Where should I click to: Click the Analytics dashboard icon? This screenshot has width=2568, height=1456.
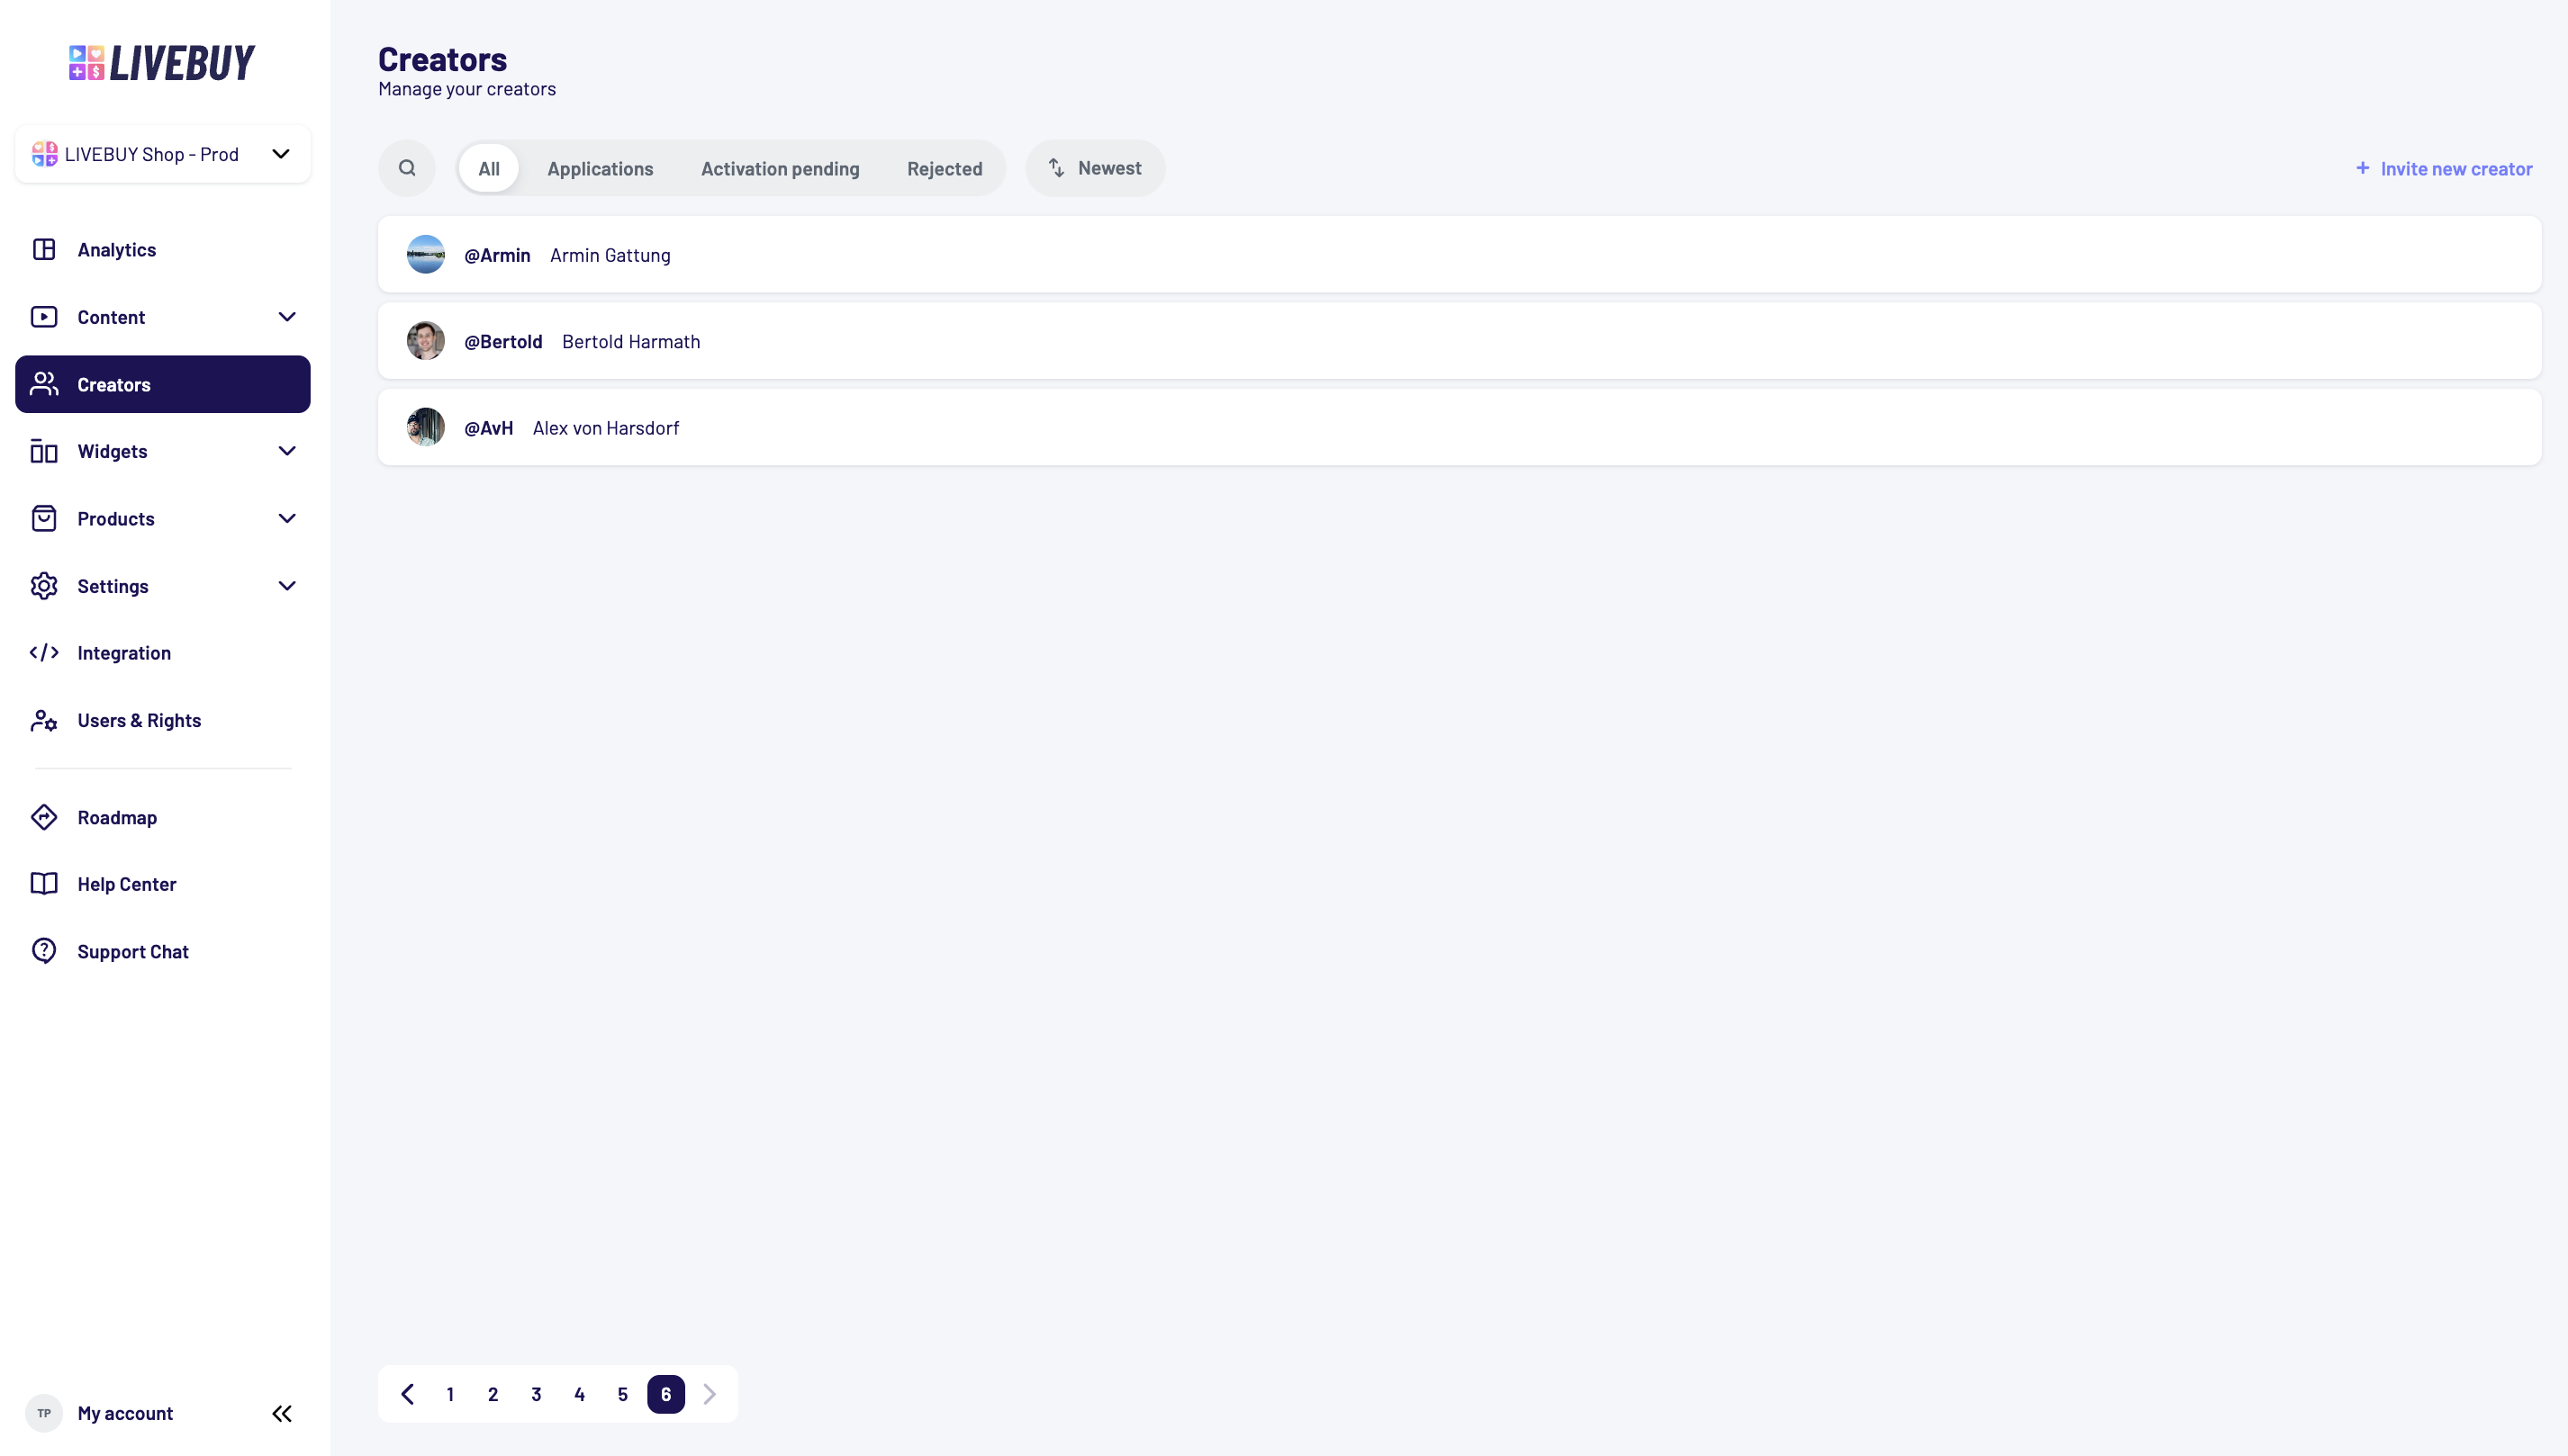tap(44, 249)
